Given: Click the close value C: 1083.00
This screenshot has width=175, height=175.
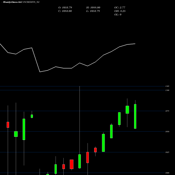Looking at the screenshot, I should coord(65,11).
